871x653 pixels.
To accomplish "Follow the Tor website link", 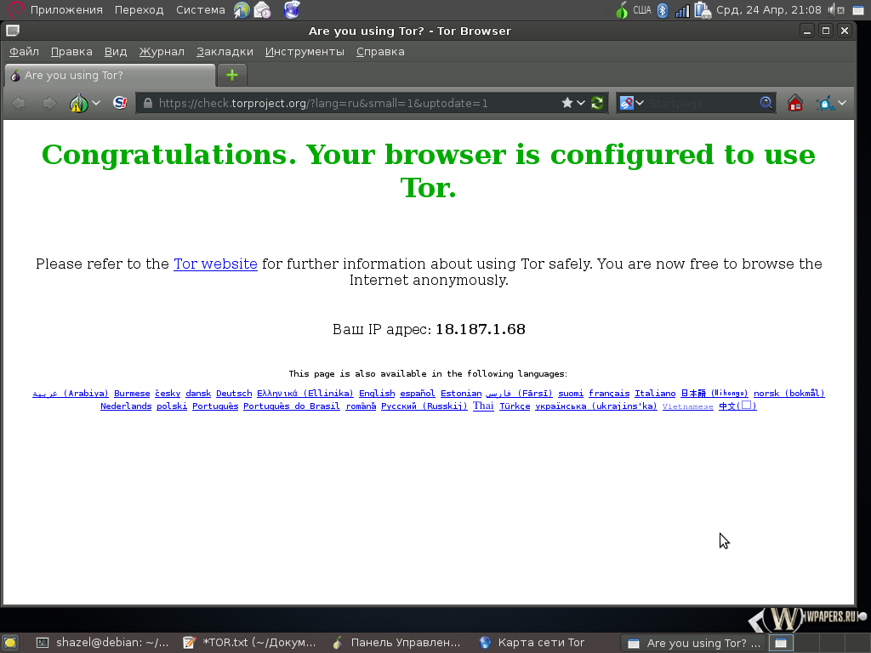I will point(215,264).
